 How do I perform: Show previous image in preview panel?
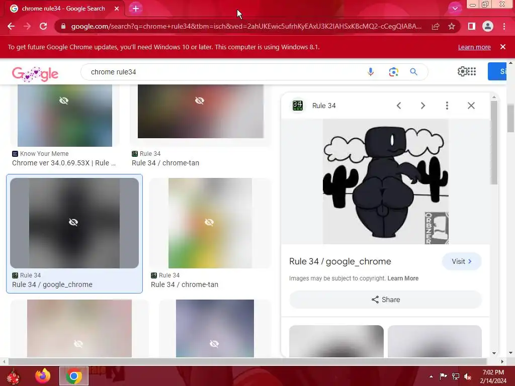399,106
